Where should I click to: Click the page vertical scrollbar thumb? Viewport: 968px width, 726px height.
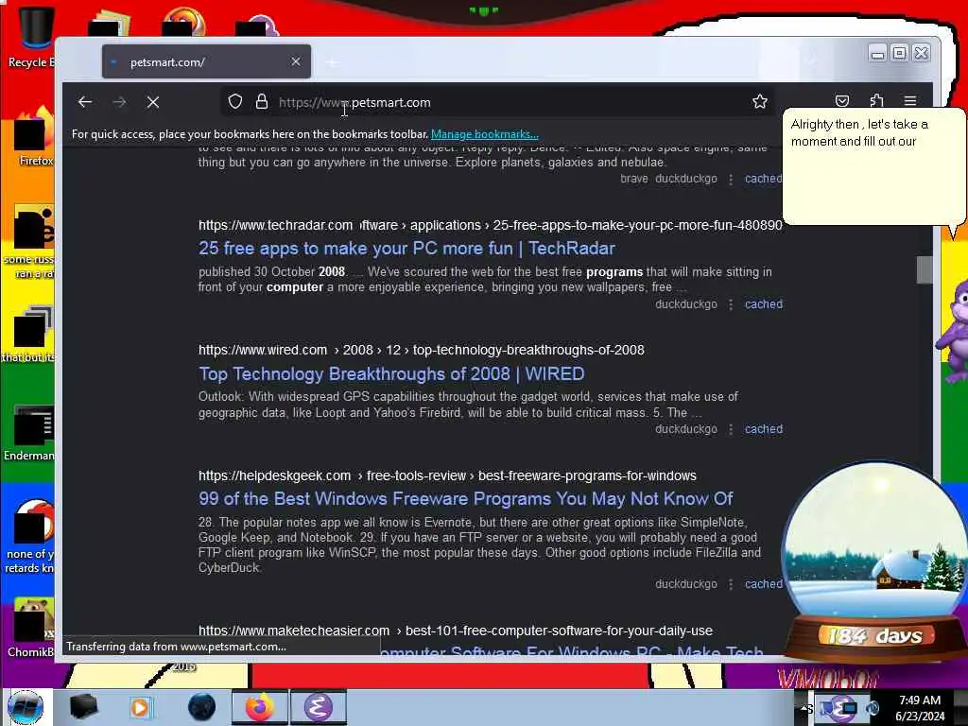[x=925, y=269]
